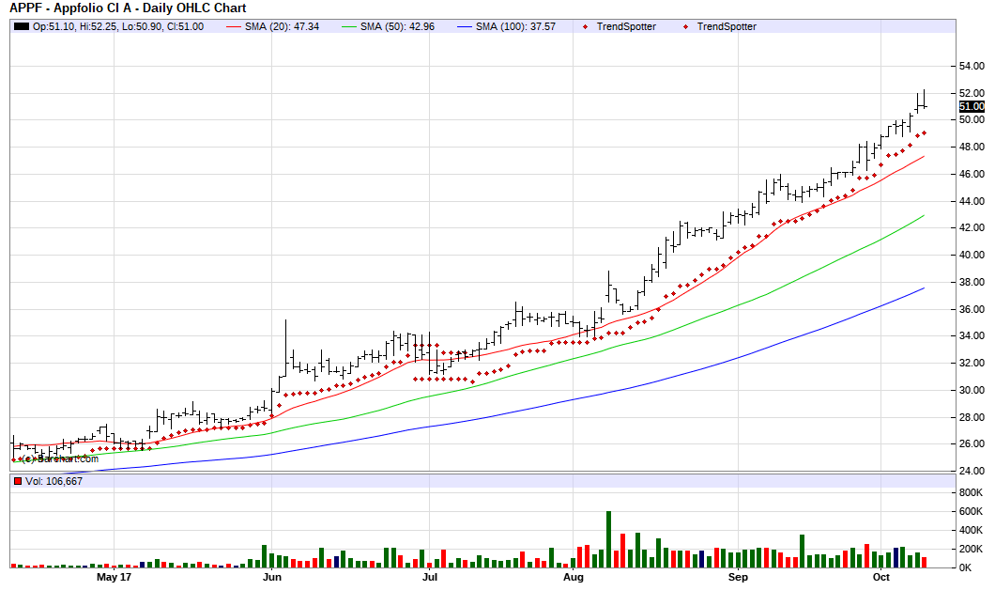
Task: Click the 44.00 price axis label
Action: (x=972, y=201)
